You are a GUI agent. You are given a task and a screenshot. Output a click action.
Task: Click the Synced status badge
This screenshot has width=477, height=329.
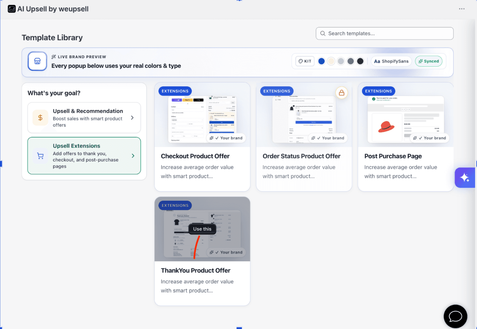point(429,61)
